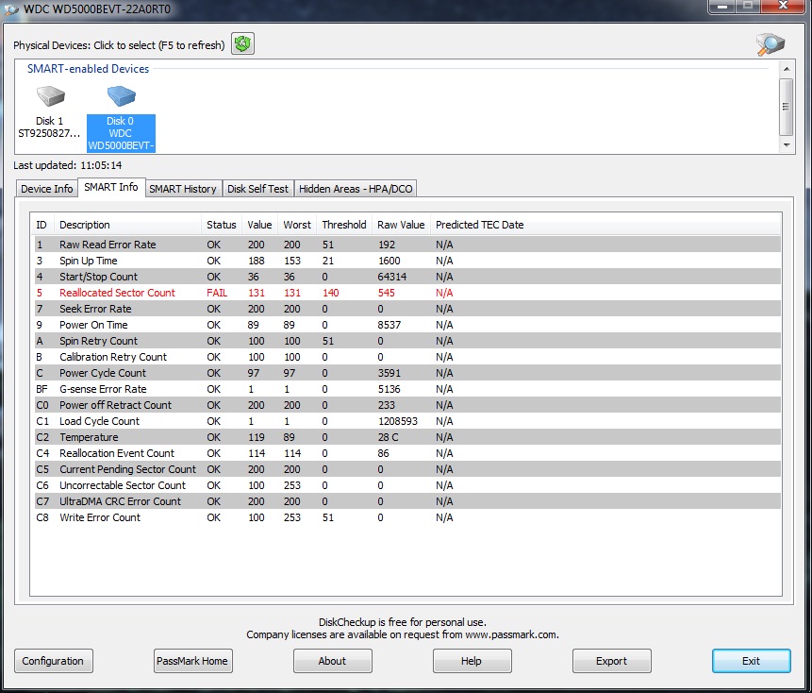
Task: Click the Raw Value column header
Action: [401, 225]
